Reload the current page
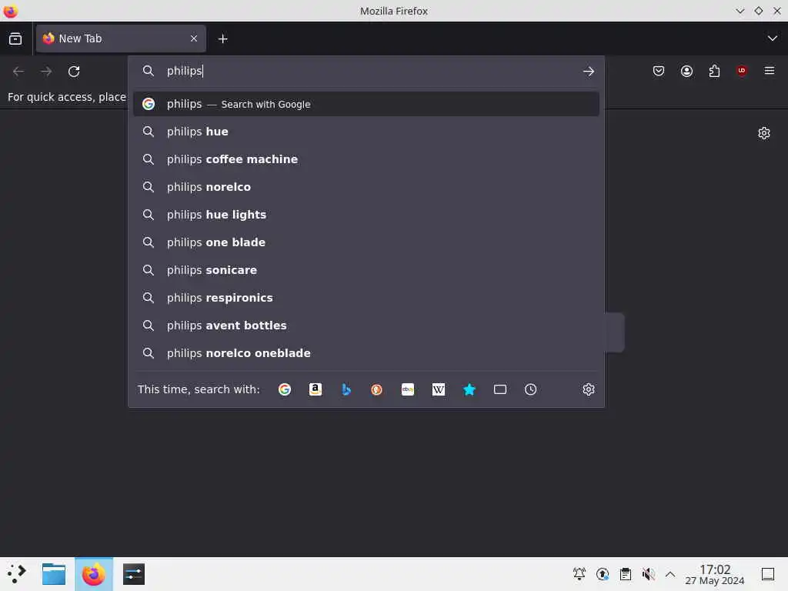 (x=74, y=72)
